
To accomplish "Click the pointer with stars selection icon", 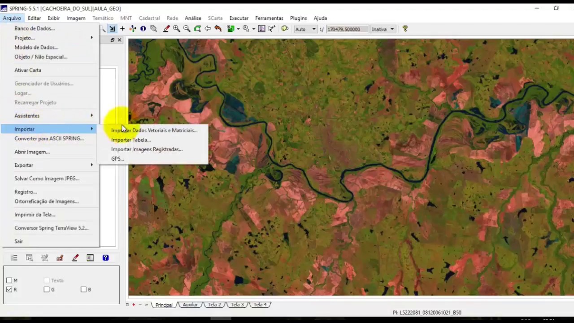I will 272,29.
